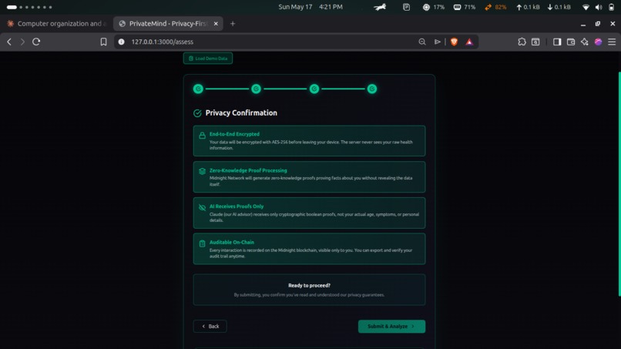Click the send/share arrow icon in address bar
Screen dimensions: 621x349
coord(437,42)
